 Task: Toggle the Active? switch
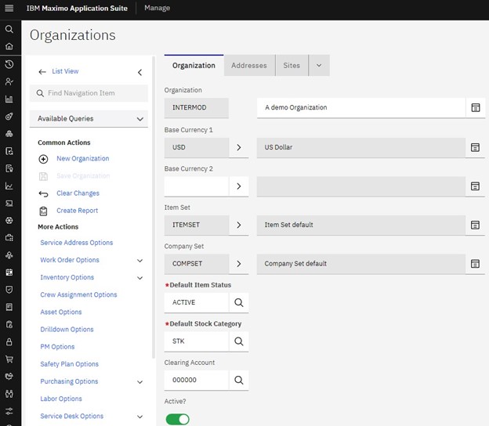pyautogui.click(x=178, y=419)
